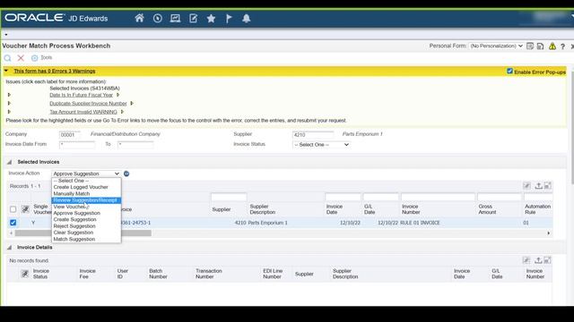Collapse the errors and warnings banner arrow
This screenshot has height=322, width=574.
click(x=6, y=71)
